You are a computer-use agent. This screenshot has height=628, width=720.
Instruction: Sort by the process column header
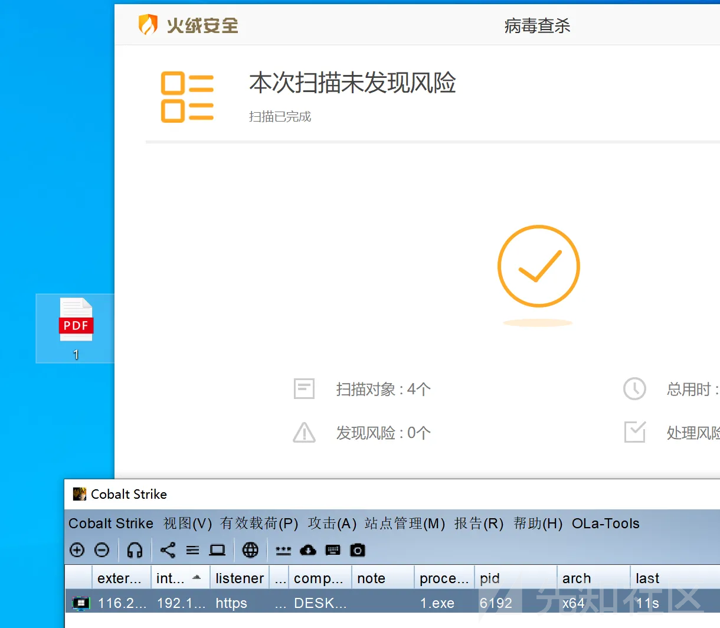click(x=444, y=578)
